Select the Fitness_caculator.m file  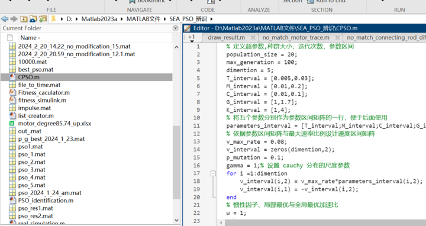[44, 93]
